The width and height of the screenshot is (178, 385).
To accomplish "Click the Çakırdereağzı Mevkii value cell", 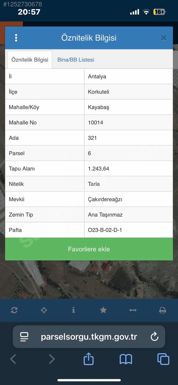I will 128,199.
